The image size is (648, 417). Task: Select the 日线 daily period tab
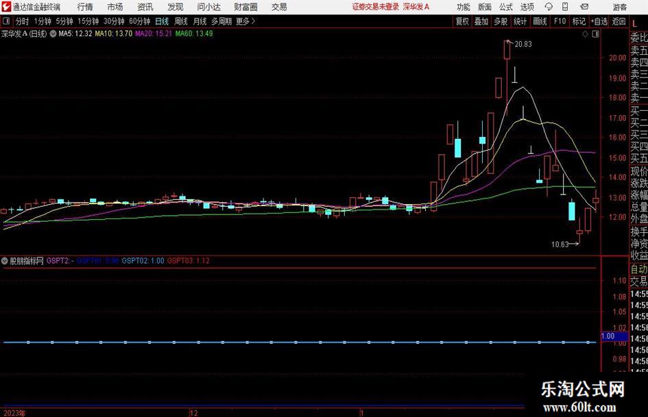pyautogui.click(x=162, y=21)
